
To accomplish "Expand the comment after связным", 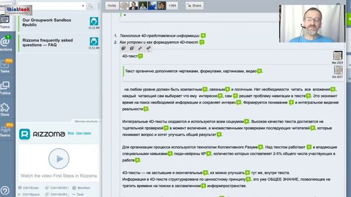I will point(228,89).
